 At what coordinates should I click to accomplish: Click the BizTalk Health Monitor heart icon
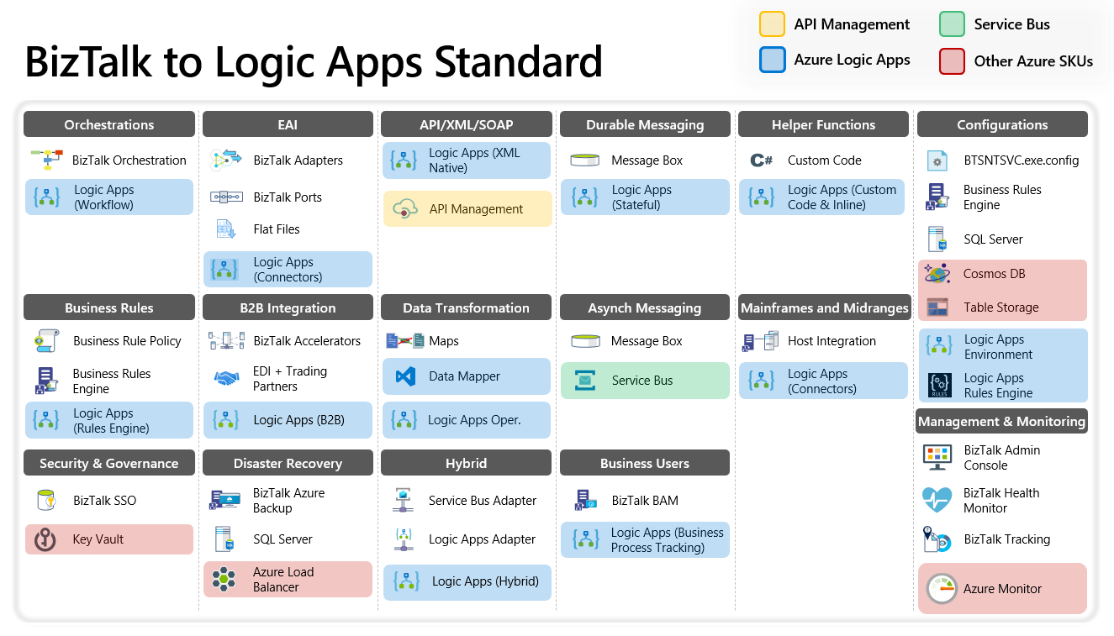click(x=937, y=500)
